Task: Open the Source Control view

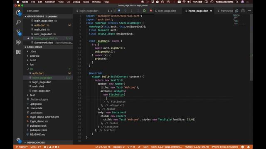Action: 18,32
